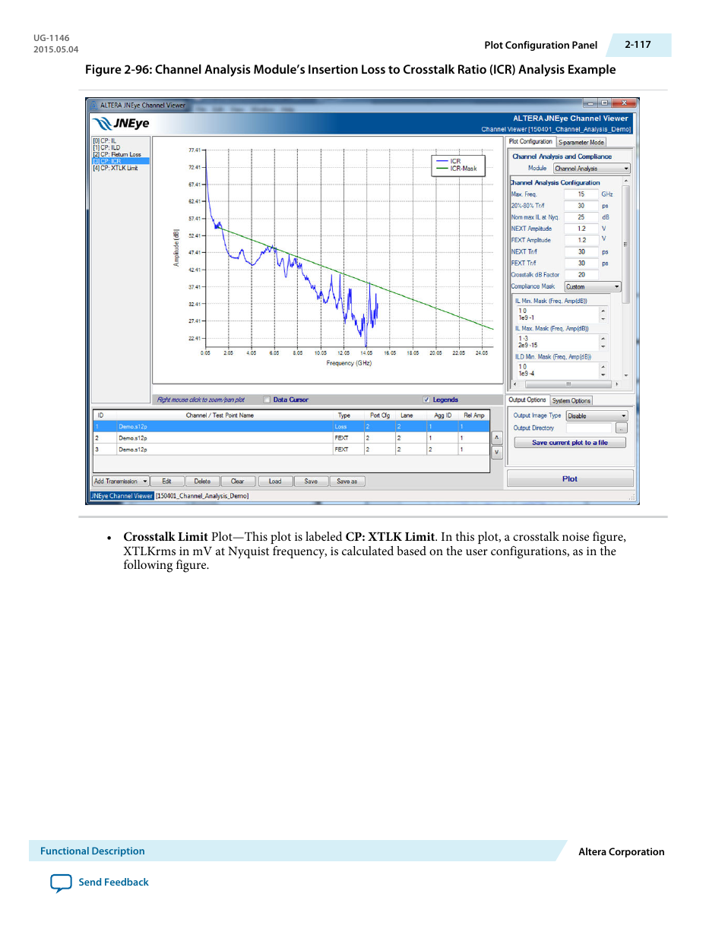Click the Crosstalk dB Factor field
Image resolution: width=725 pixels, height=938 pixels.
pyautogui.click(x=581, y=275)
